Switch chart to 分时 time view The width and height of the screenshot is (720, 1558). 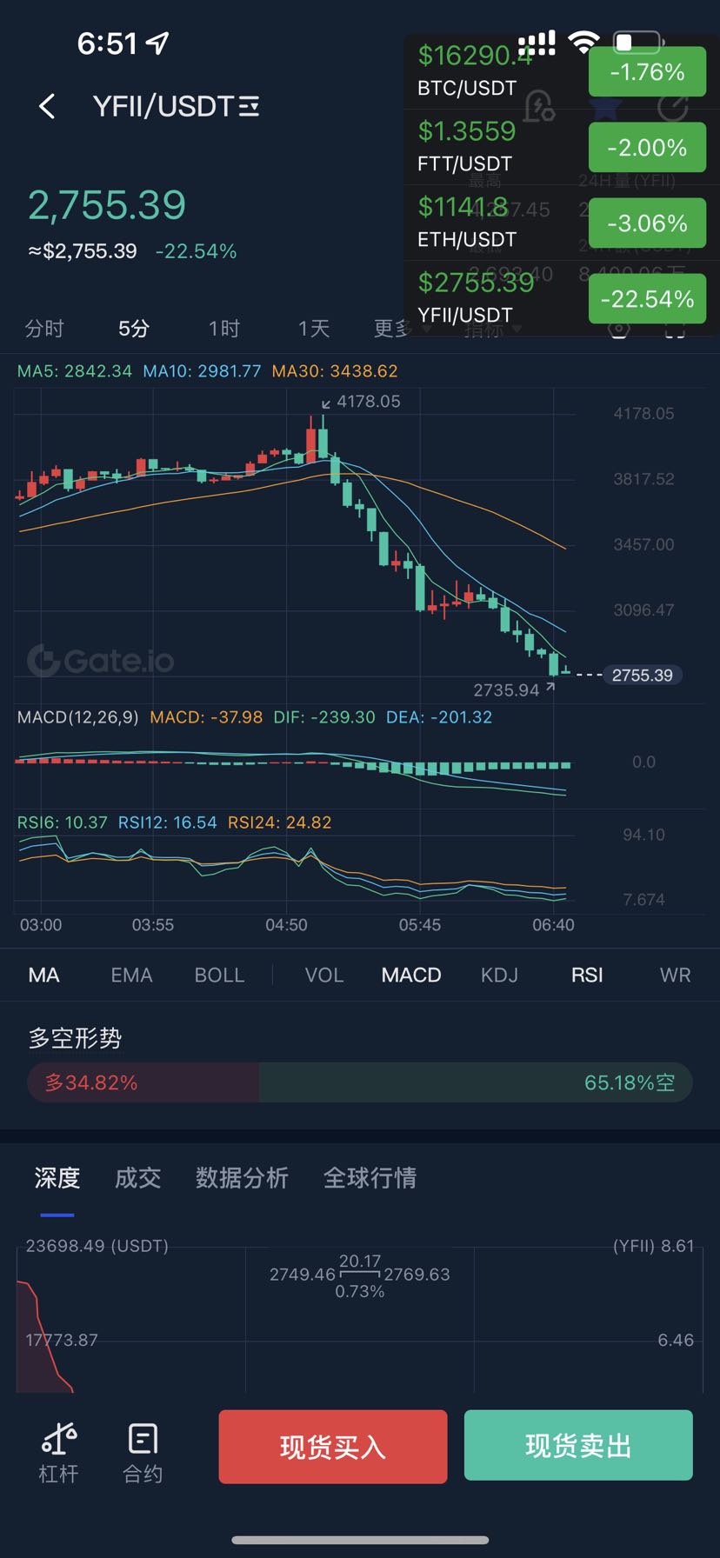point(44,329)
